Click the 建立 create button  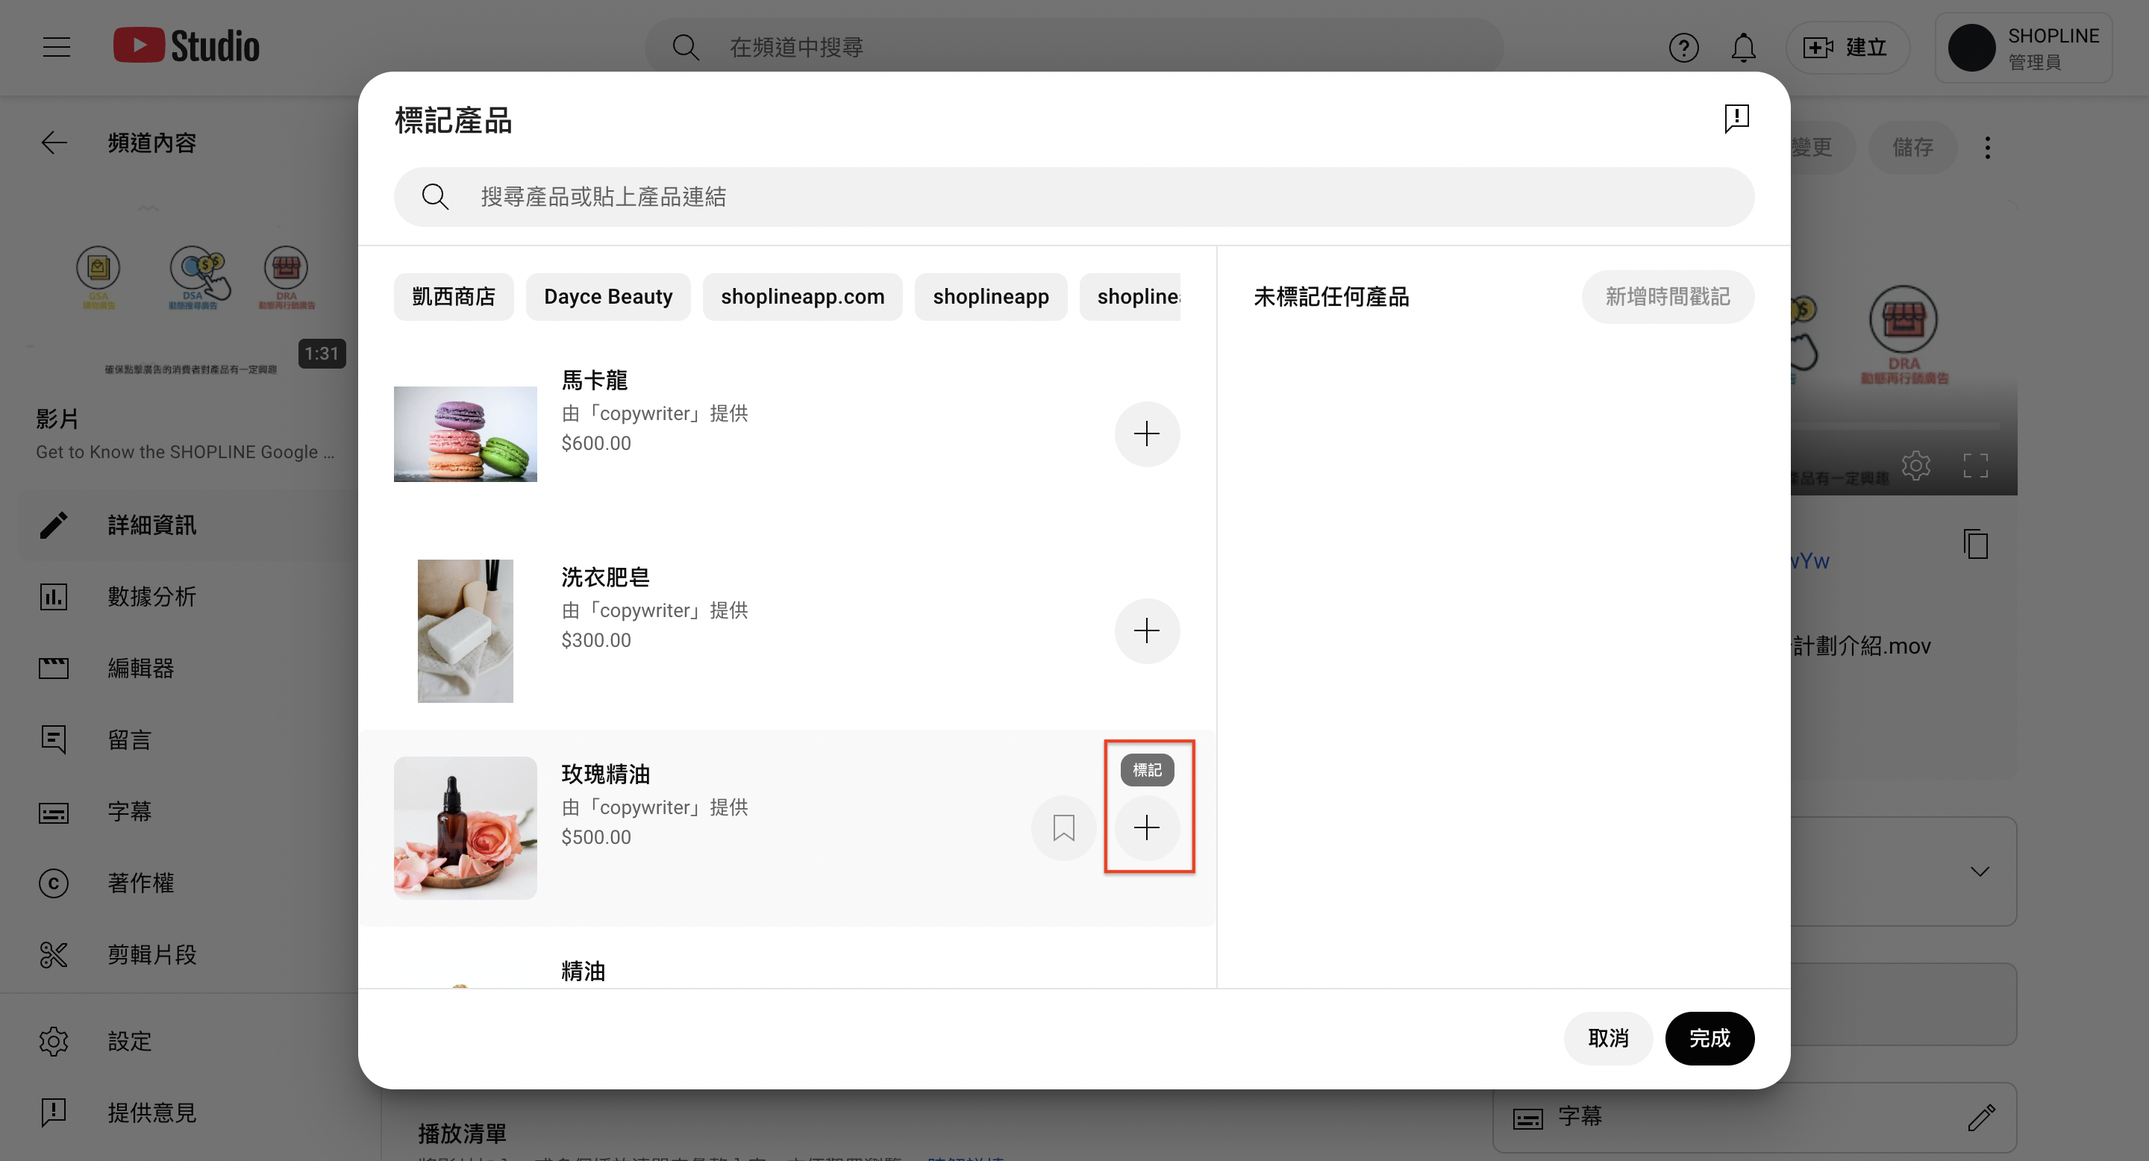(1847, 48)
